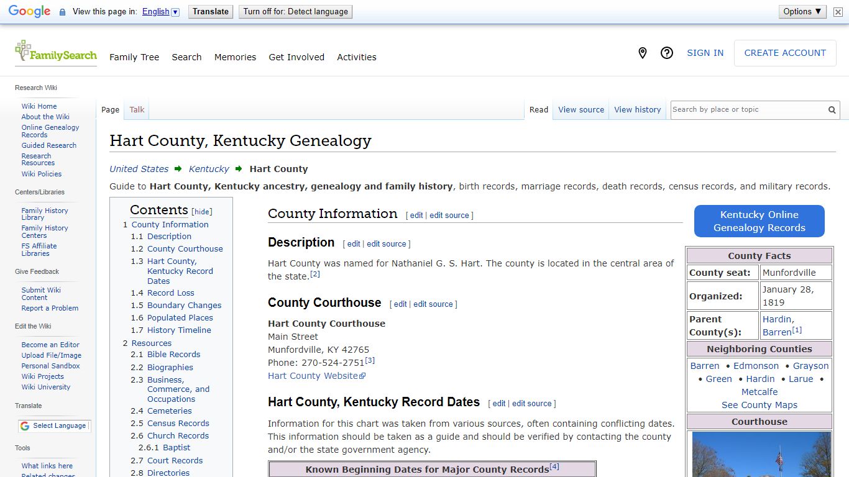Click the search magnifier icon

(x=832, y=110)
